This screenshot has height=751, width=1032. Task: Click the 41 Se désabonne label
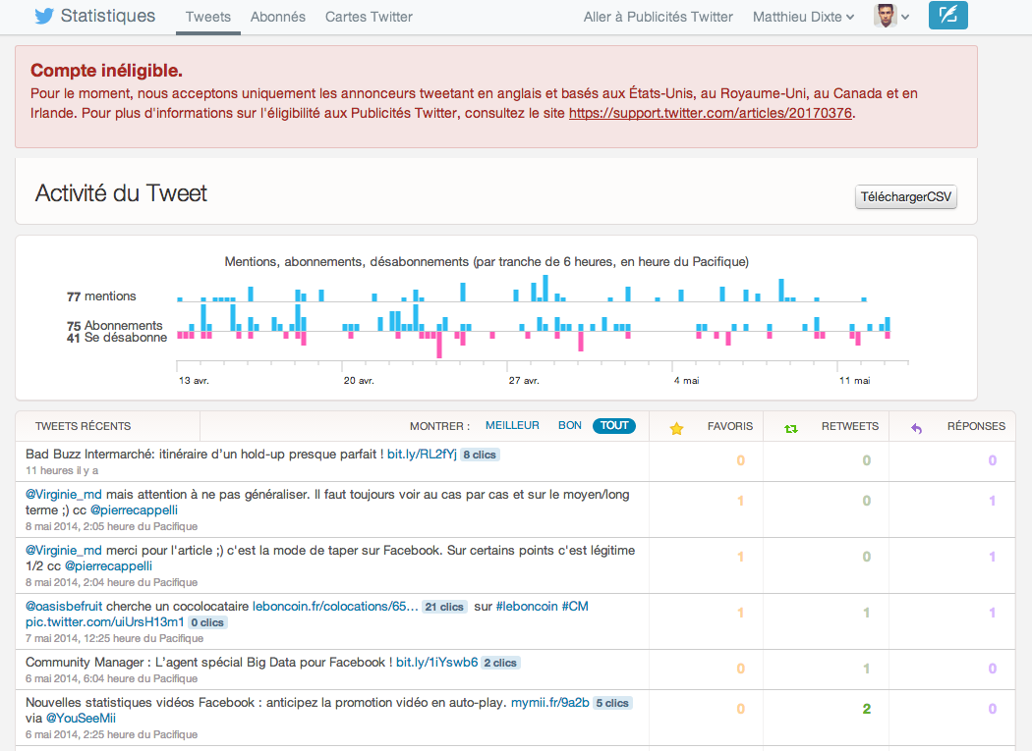[117, 338]
